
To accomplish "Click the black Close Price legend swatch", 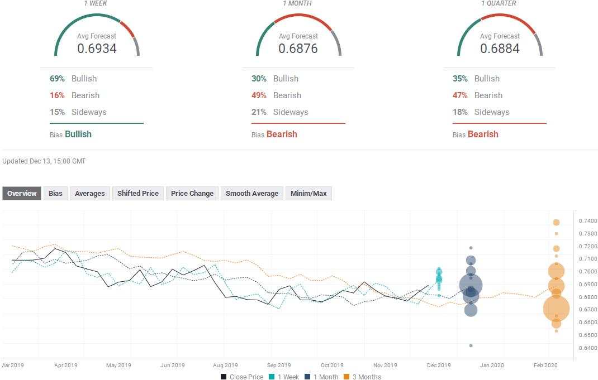I will point(224,377).
